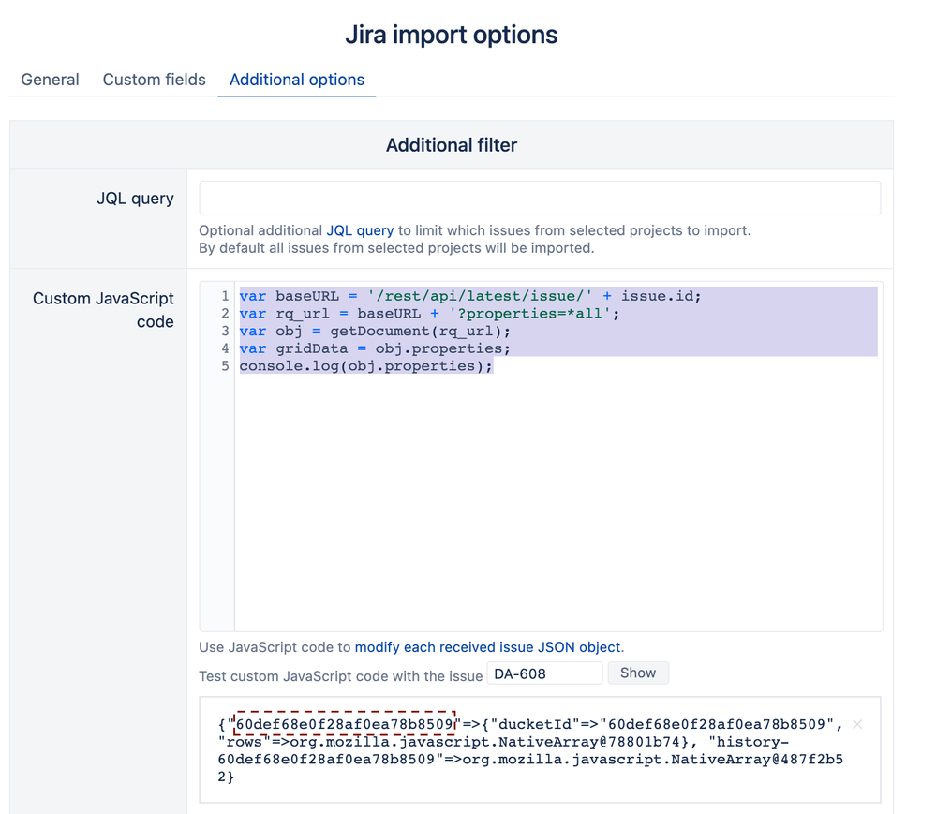Screen dimensions: 936x814
Task: Click the 'Jira import options' title
Action: [452, 35]
